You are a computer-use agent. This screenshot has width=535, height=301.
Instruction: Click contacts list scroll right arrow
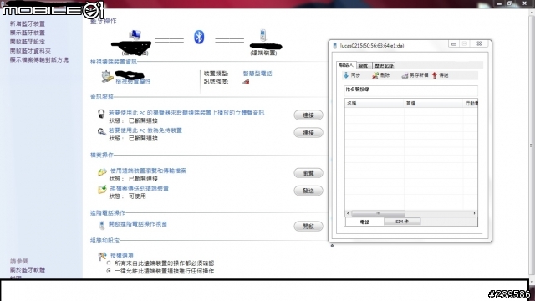[x=474, y=213]
